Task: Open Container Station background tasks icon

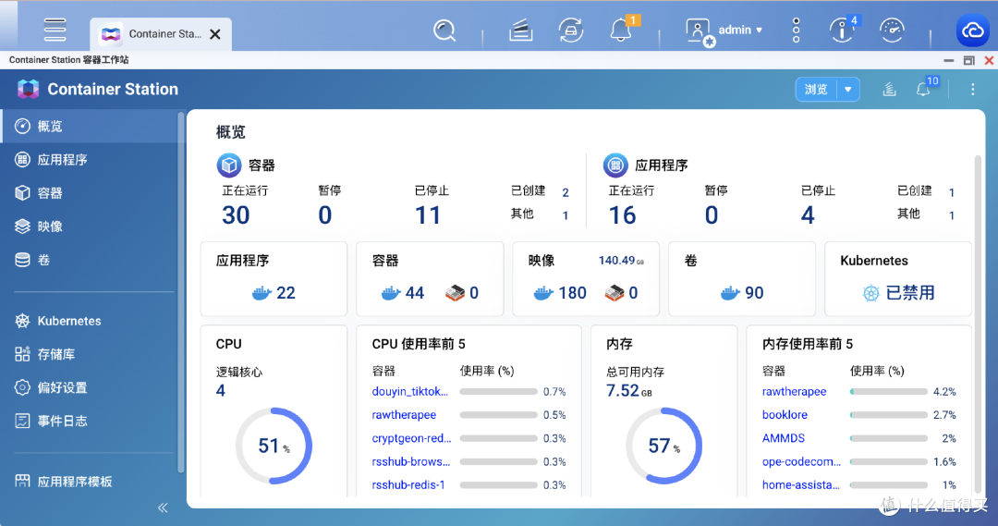Action: pos(889,89)
